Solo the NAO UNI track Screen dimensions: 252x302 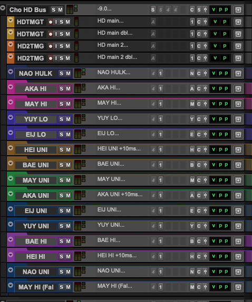click(61, 272)
